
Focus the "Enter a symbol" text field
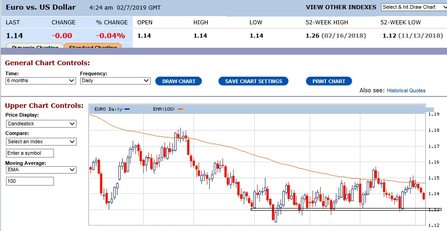(30, 153)
